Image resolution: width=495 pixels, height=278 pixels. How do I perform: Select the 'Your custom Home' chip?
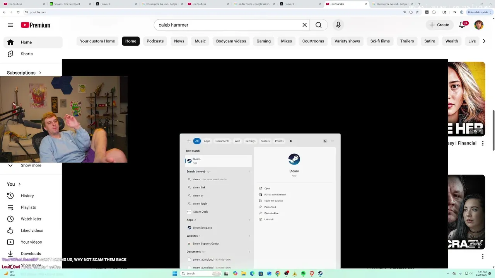tap(97, 41)
